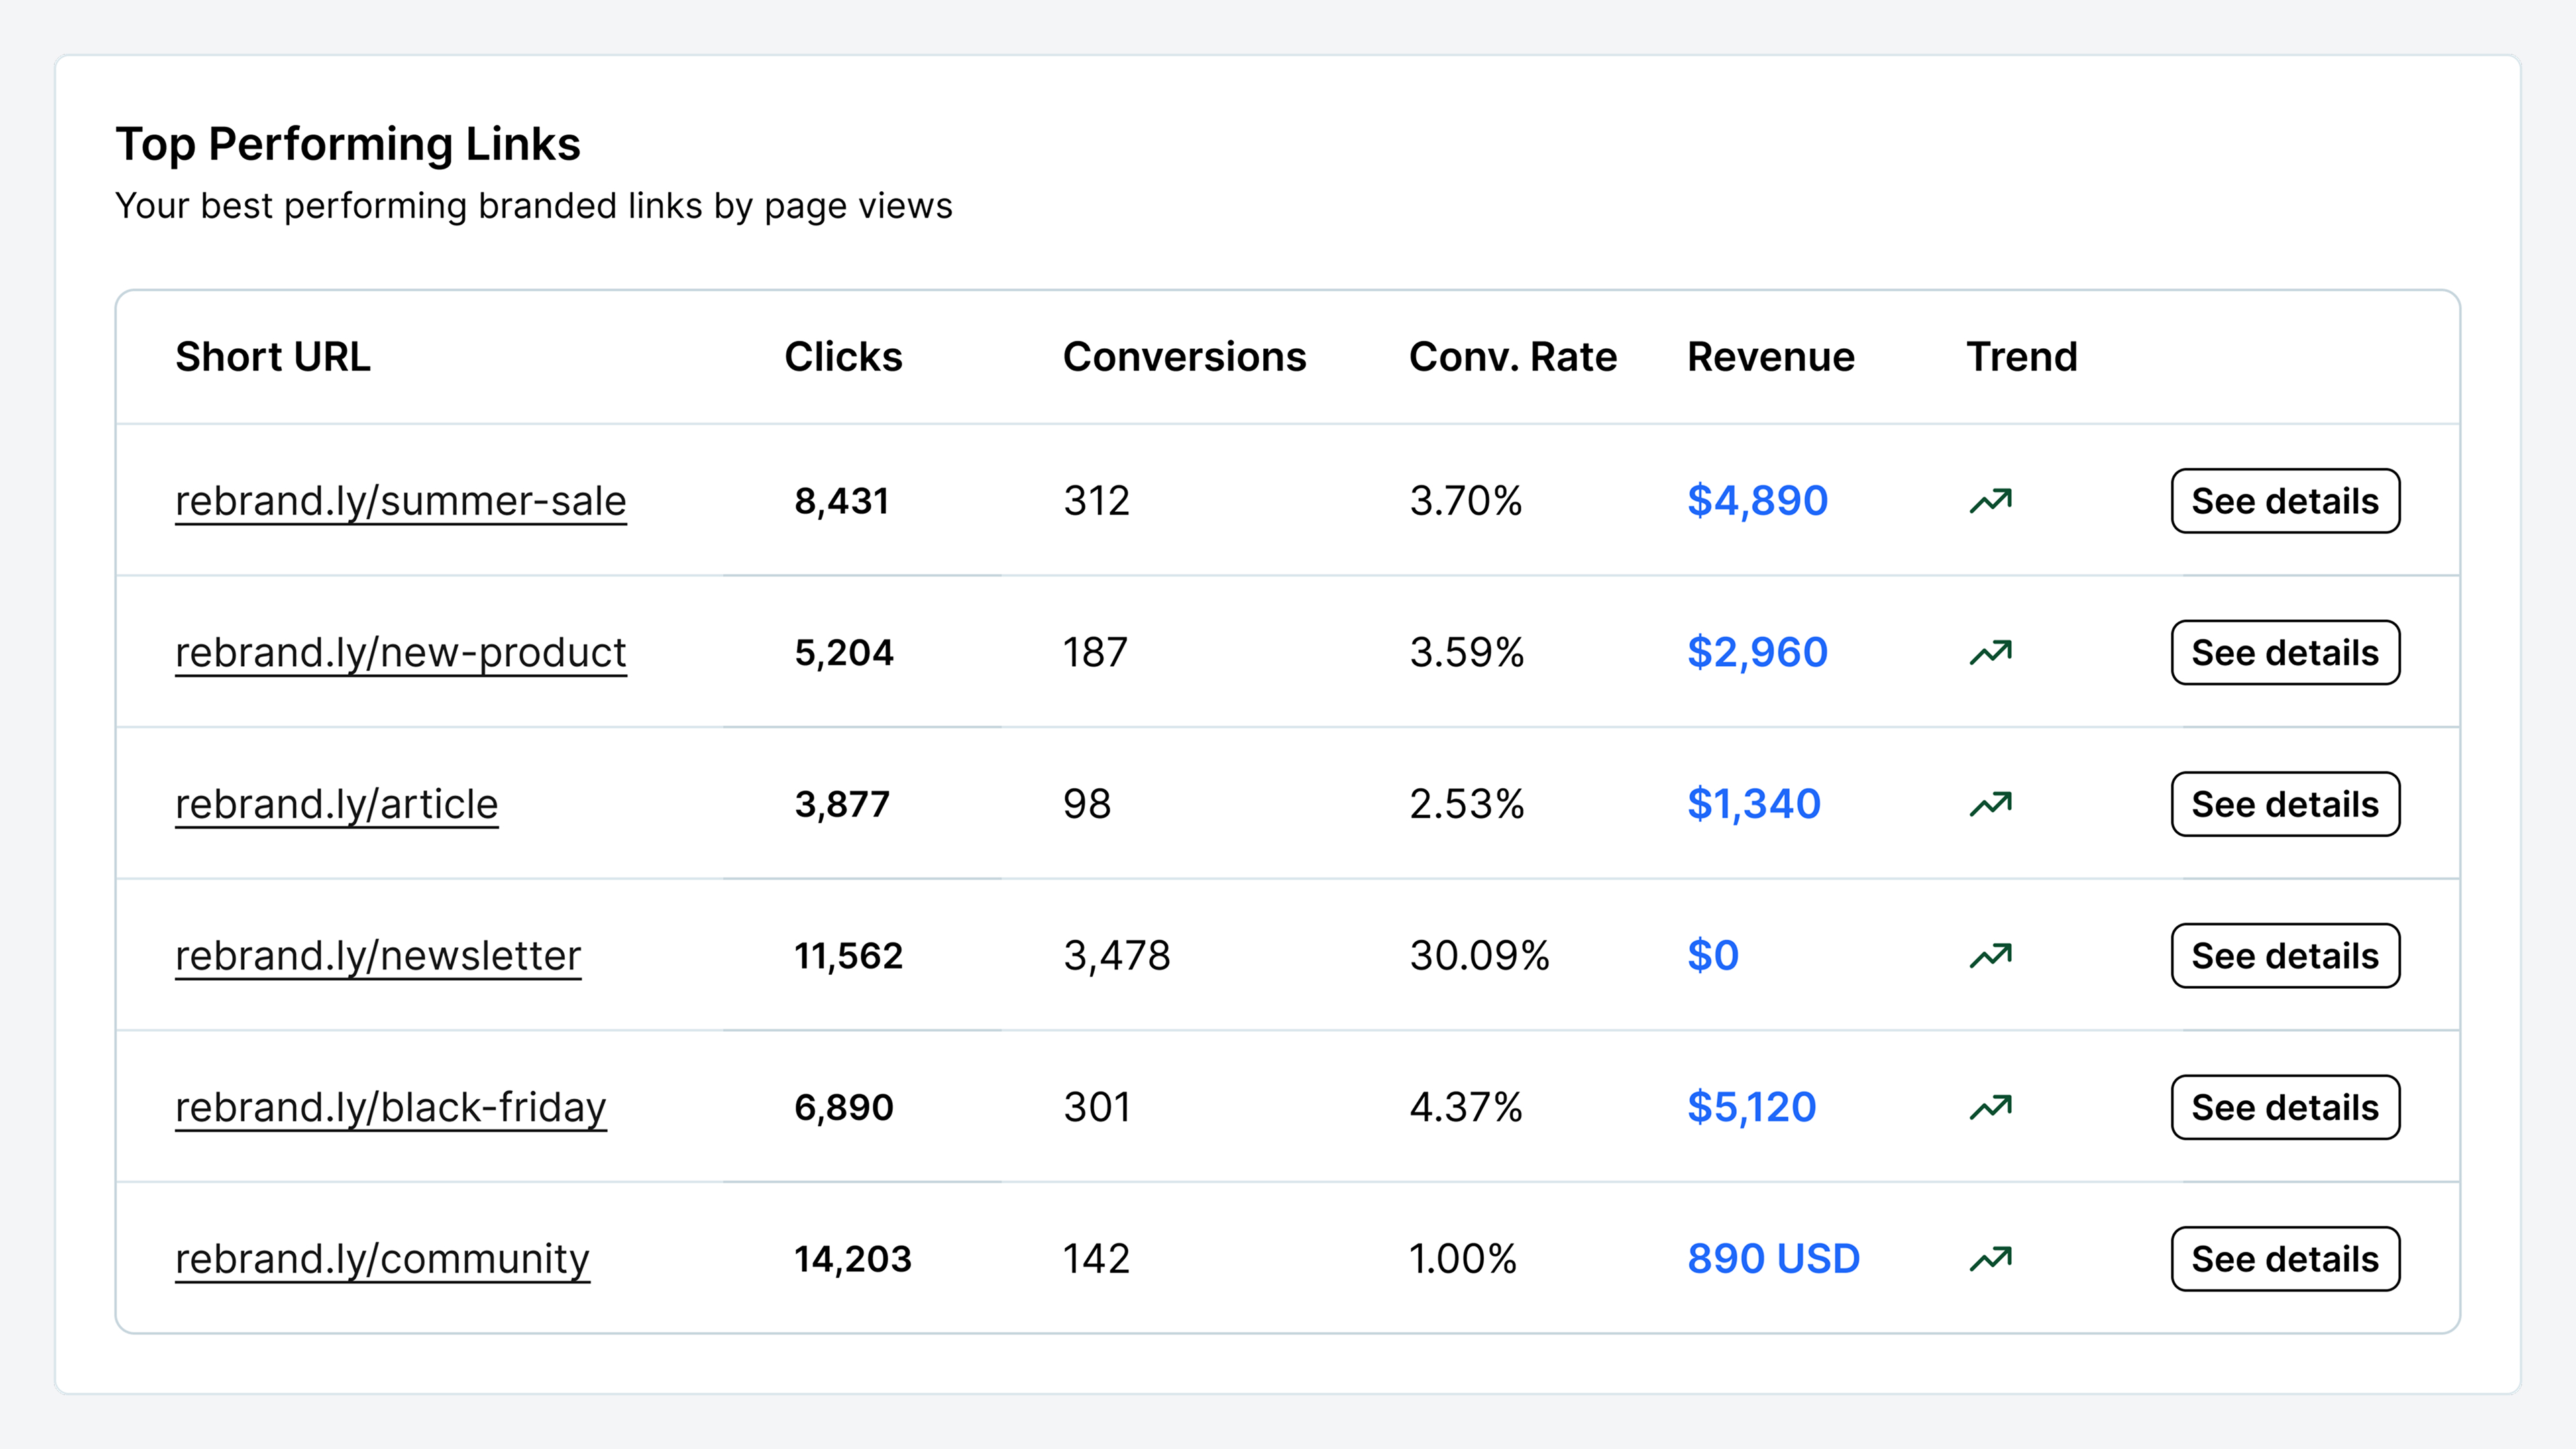This screenshot has height=1449, width=2576.
Task: Visit the rebrand.ly/black-friday short URL
Action: tap(390, 1107)
